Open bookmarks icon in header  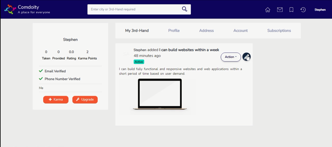pos(291,10)
